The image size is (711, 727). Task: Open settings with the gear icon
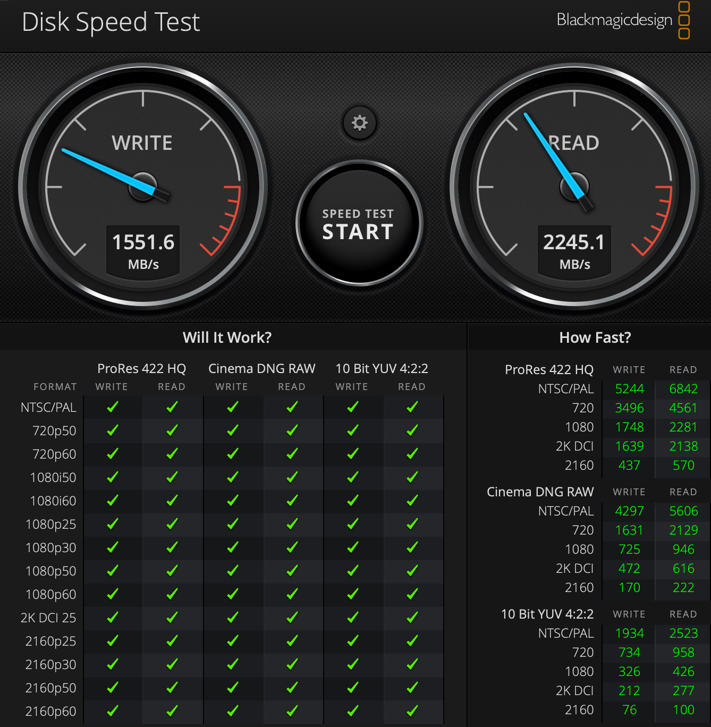tap(360, 123)
